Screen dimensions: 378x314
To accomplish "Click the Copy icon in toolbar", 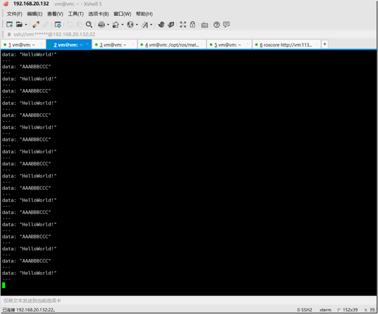I will click(x=70, y=25).
